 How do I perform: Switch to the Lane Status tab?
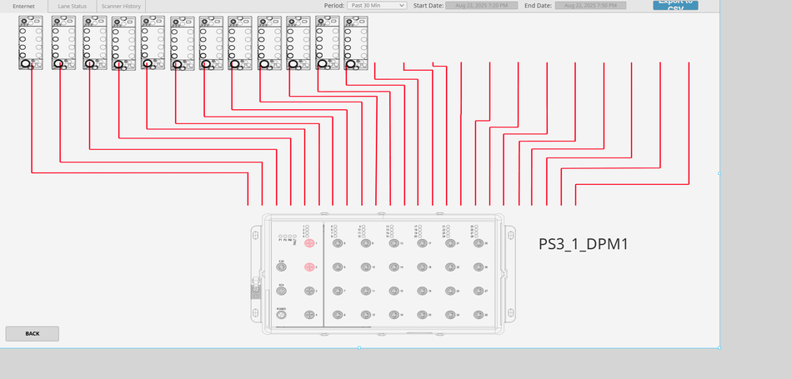click(x=73, y=6)
